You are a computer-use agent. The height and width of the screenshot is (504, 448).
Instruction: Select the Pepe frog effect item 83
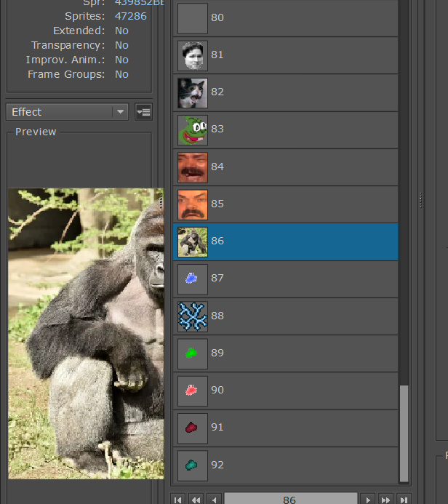[x=285, y=129]
